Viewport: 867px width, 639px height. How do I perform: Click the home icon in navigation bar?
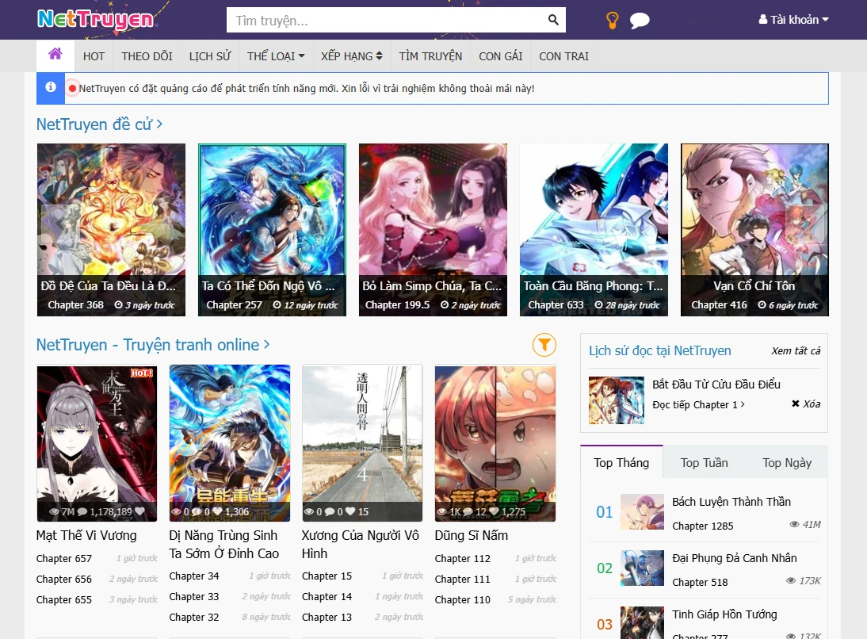[55, 55]
